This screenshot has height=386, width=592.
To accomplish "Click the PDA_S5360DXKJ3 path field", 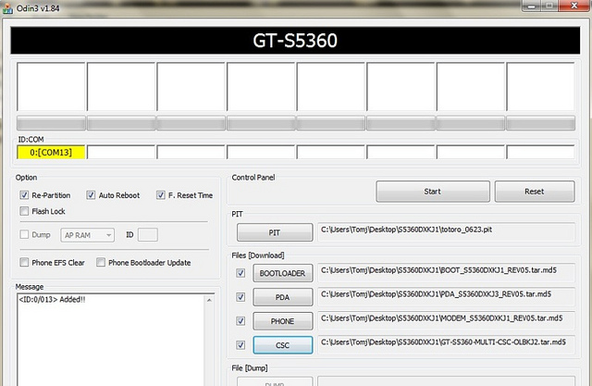I will pyautogui.click(x=446, y=297).
